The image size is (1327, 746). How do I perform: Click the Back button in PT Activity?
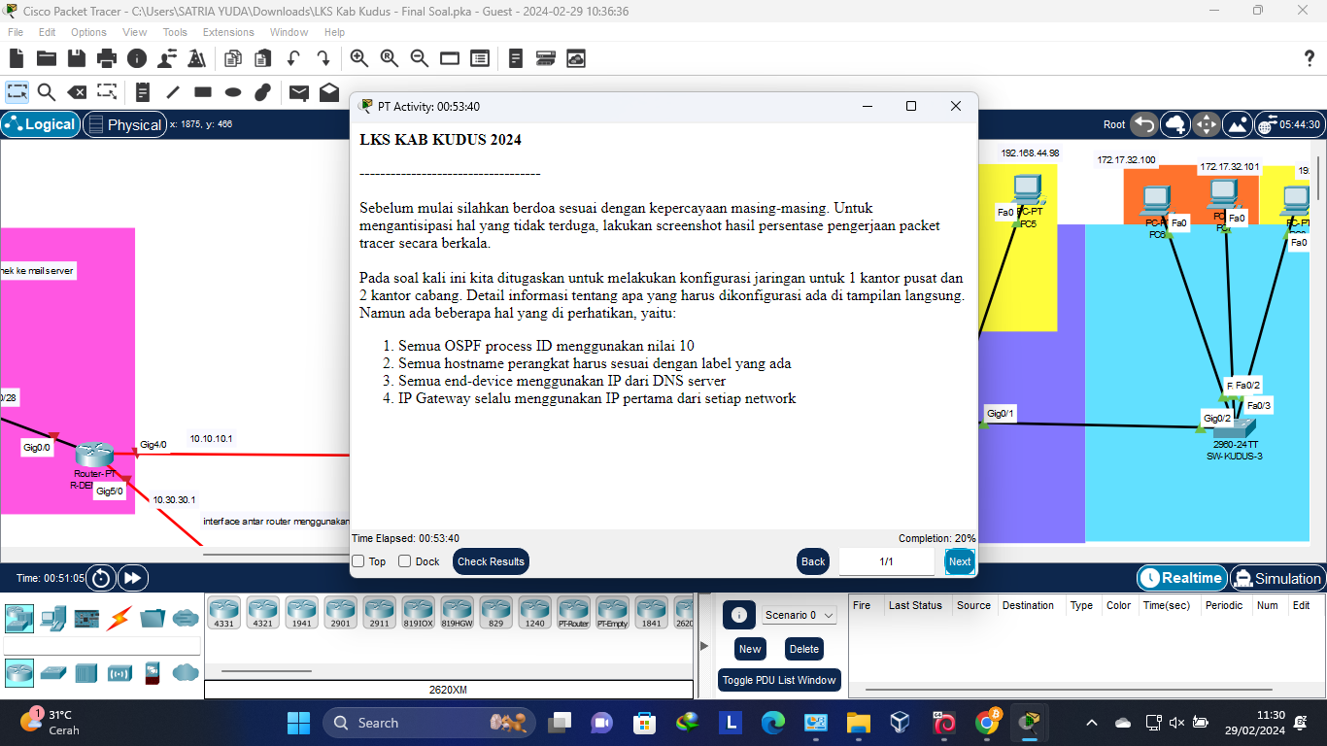[813, 561]
